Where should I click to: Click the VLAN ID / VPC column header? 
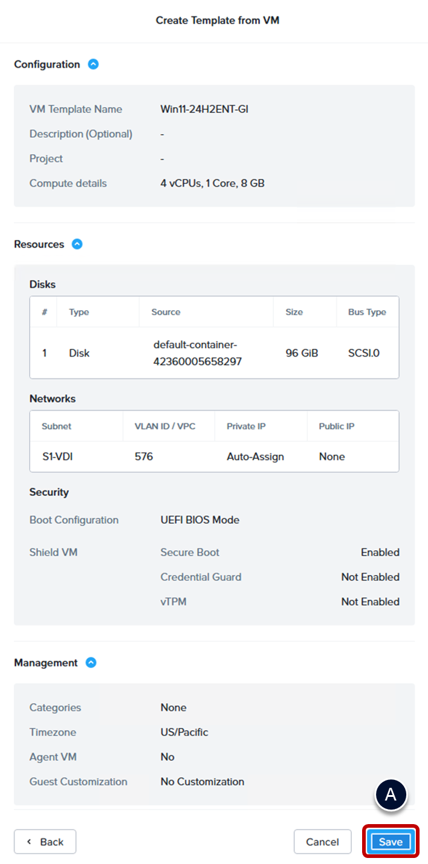point(165,426)
